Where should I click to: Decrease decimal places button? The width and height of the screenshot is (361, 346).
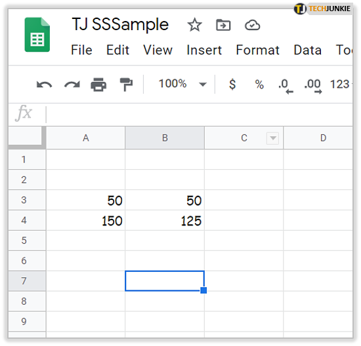coord(286,86)
